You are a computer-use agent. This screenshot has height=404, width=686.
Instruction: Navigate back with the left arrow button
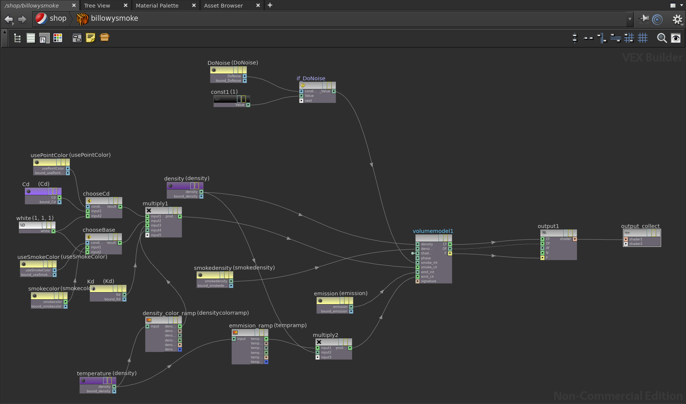tap(8, 19)
